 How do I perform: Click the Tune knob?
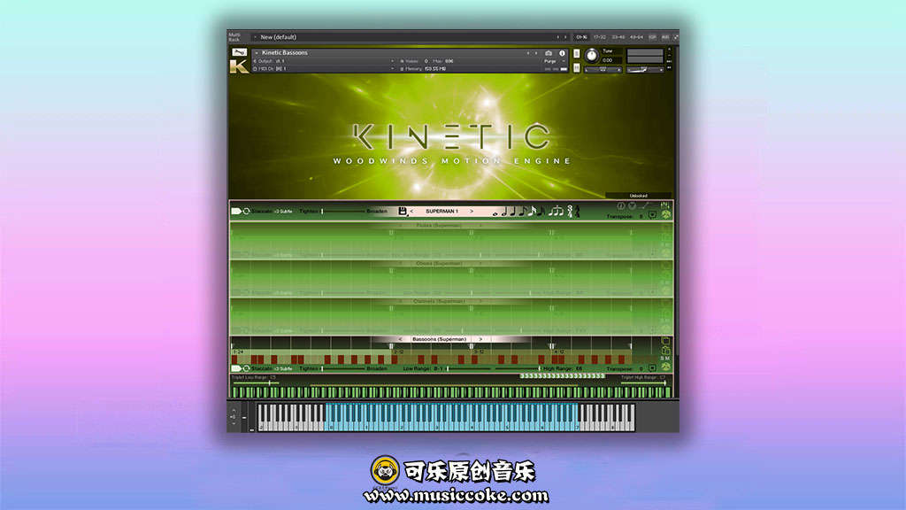point(591,55)
